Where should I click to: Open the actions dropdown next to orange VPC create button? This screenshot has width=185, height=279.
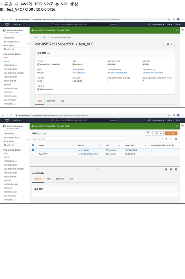tap(158, 133)
